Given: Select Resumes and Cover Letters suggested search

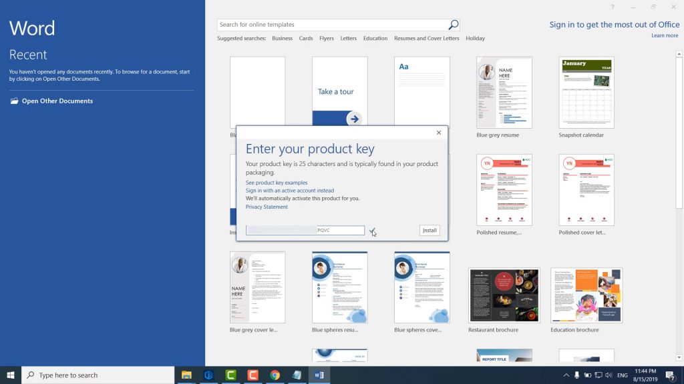Looking at the screenshot, I should pyautogui.click(x=427, y=38).
